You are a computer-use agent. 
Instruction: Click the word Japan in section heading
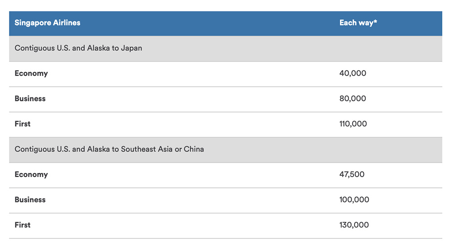(131, 48)
